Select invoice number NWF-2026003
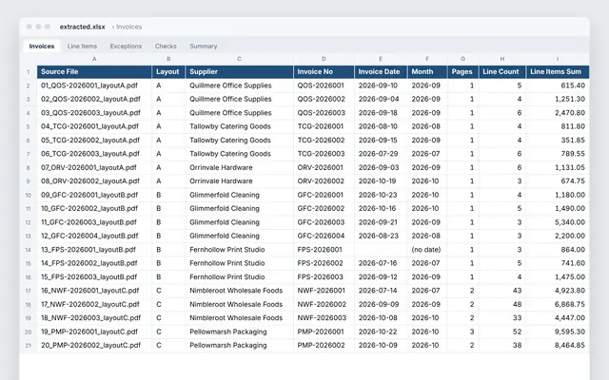 (x=322, y=318)
